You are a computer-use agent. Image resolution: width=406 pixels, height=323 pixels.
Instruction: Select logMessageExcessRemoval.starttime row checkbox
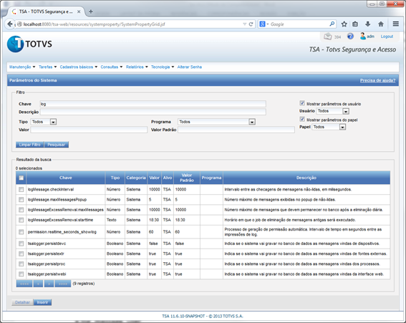pos(21,220)
